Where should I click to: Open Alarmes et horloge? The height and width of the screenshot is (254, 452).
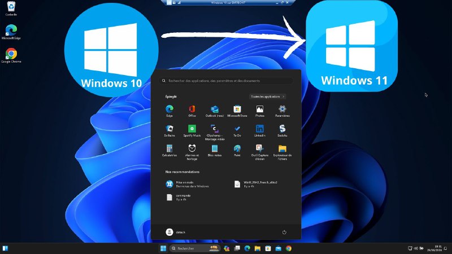pos(192,152)
